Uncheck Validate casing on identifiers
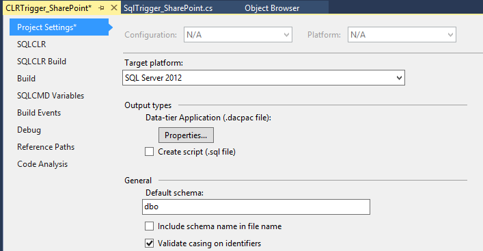This screenshot has height=251, width=483. coord(150,243)
